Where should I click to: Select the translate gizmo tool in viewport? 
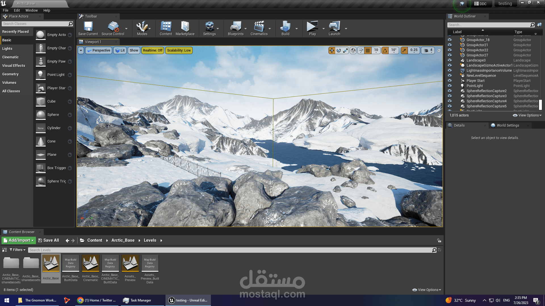[332, 50]
